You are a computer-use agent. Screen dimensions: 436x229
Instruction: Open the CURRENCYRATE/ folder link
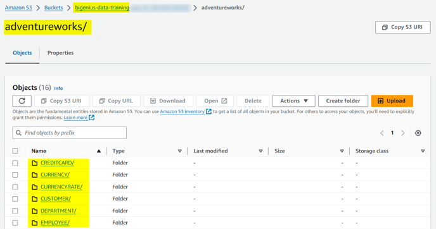point(61,187)
